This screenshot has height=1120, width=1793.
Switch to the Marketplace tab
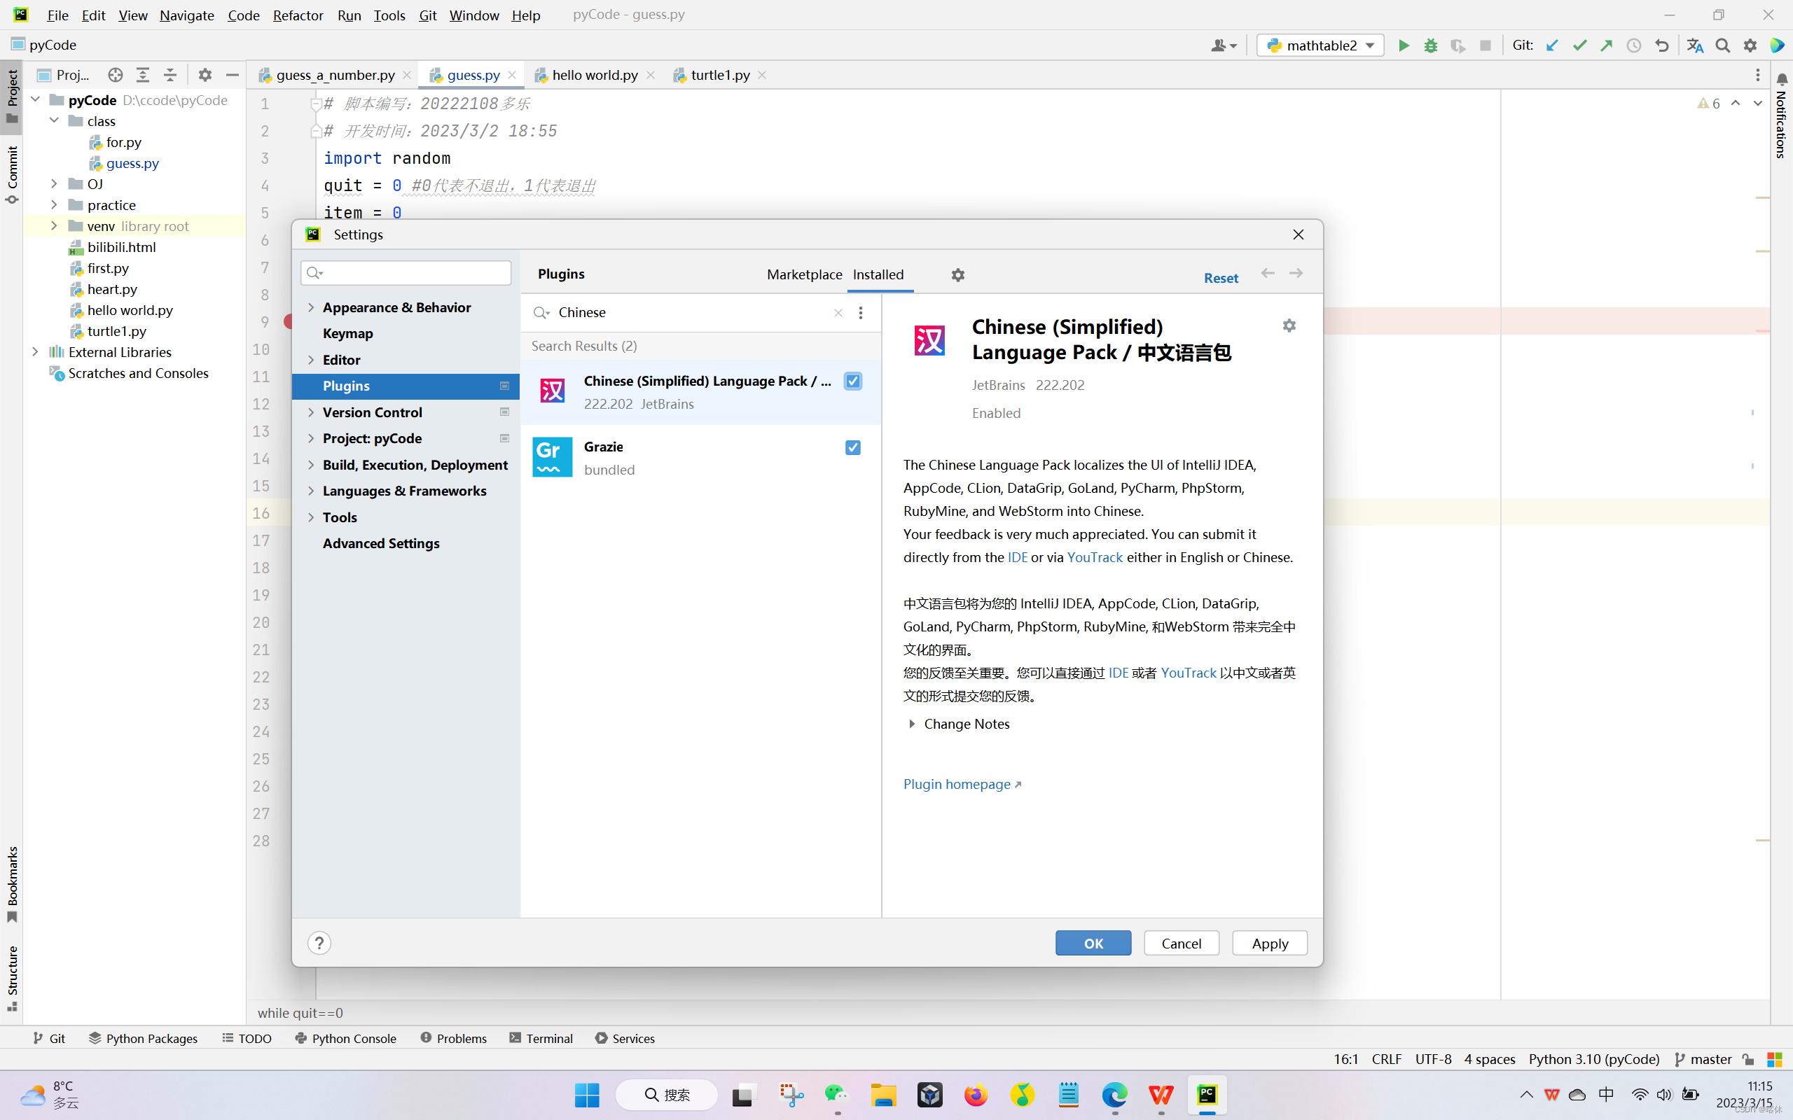(x=804, y=275)
